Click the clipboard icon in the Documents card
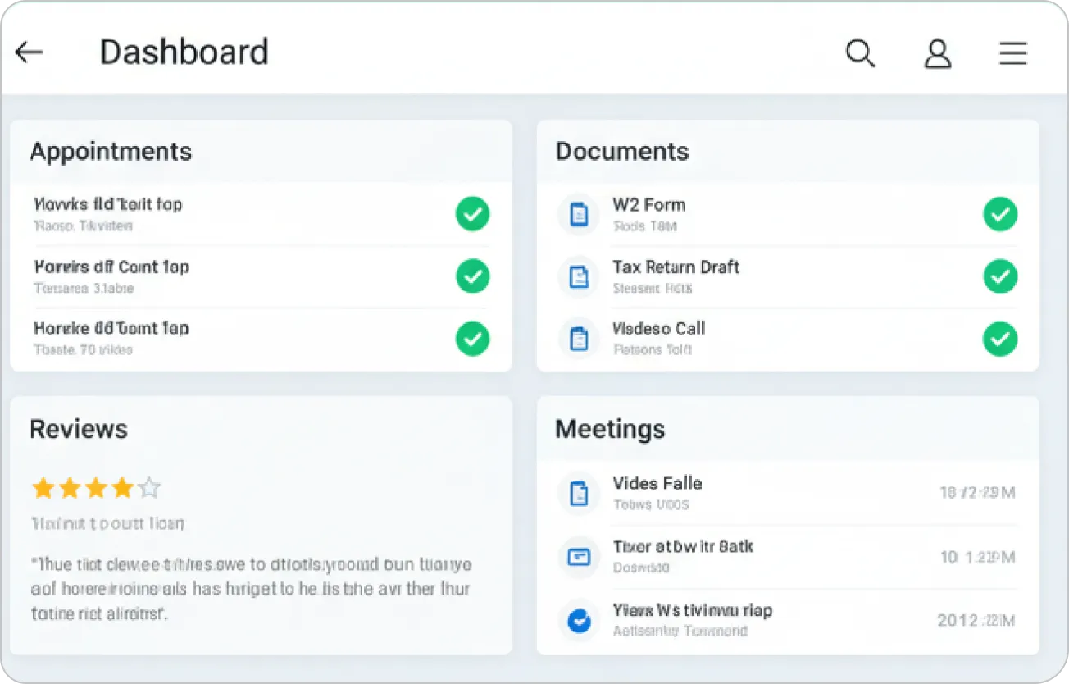 (x=579, y=338)
